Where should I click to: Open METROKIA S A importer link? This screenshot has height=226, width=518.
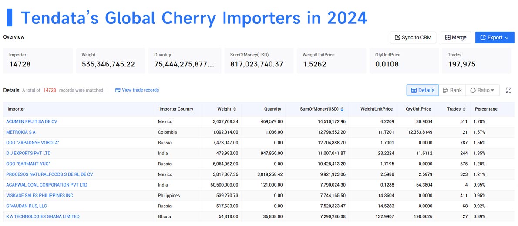pyautogui.click(x=21, y=132)
